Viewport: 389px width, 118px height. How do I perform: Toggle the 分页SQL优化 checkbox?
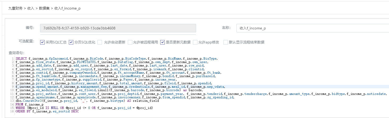(71, 42)
